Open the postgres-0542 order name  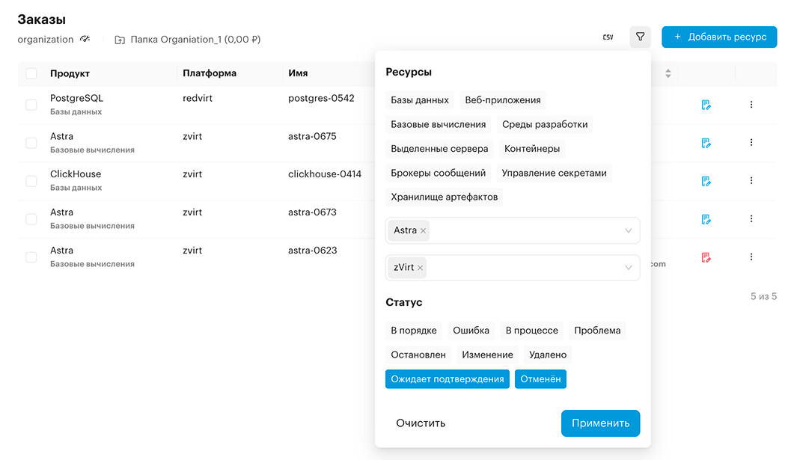pyautogui.click(x=321, y=98)
